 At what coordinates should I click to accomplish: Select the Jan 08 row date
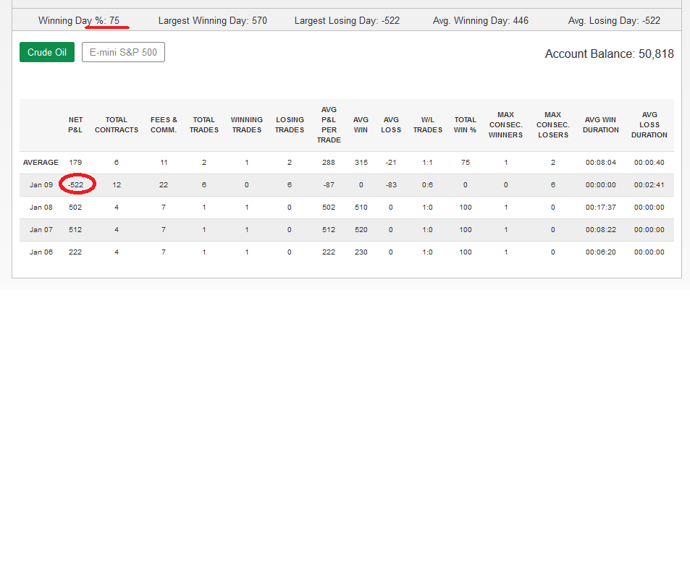coord(41,208)
